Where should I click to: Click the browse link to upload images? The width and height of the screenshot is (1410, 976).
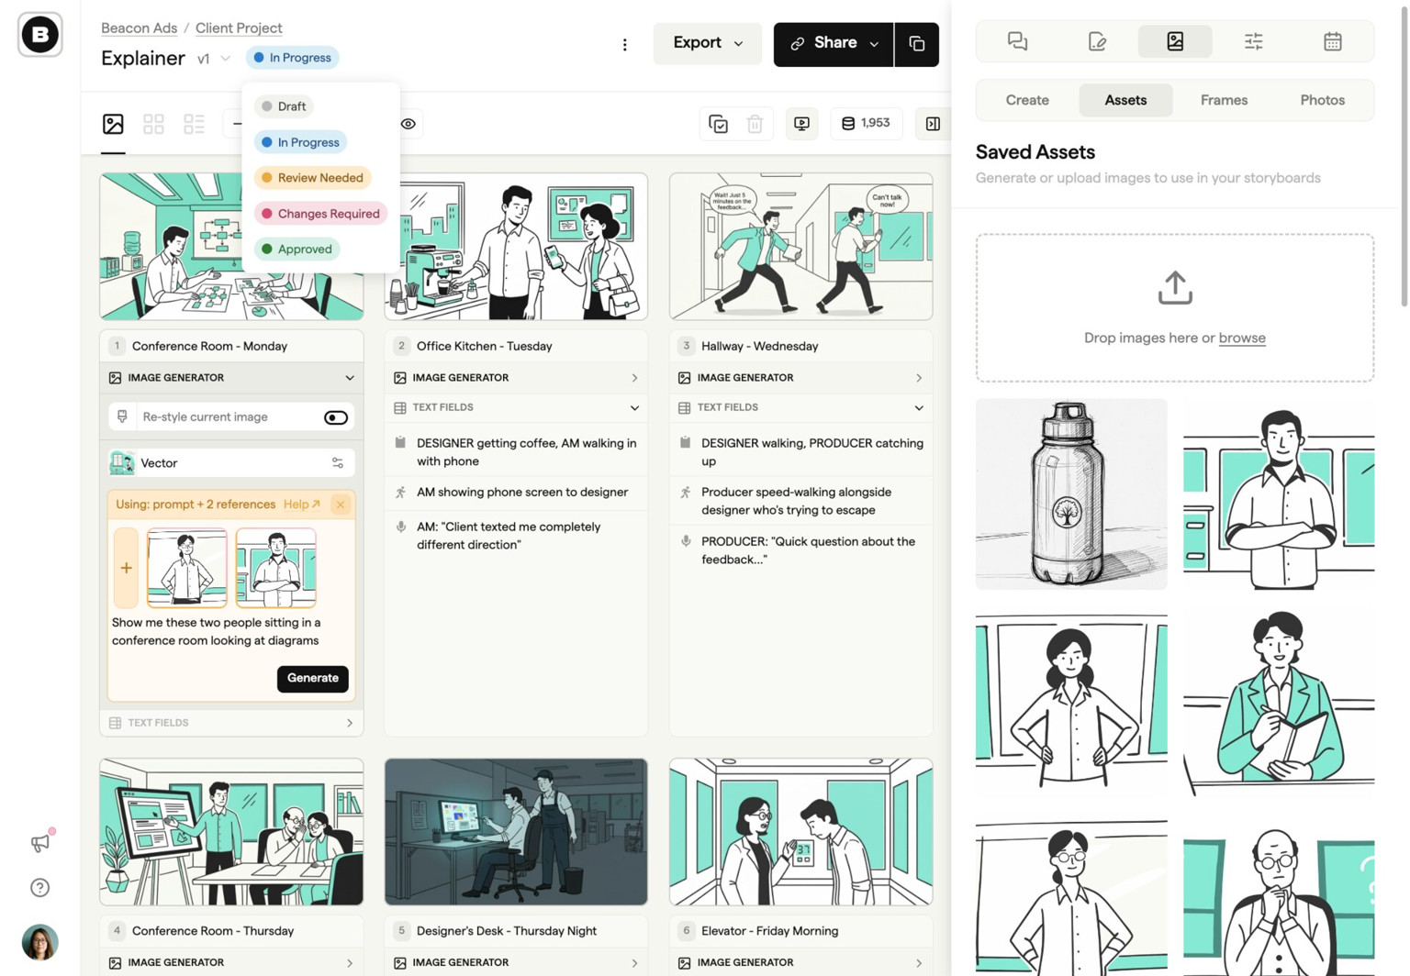point(1242,338)
